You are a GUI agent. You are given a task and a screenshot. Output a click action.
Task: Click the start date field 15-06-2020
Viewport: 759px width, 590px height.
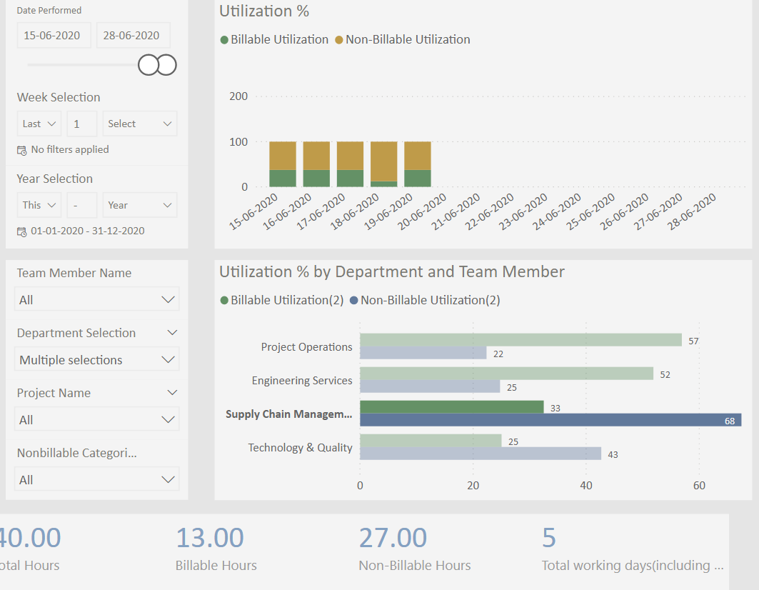pyautogui.click(x=54, y=36)
